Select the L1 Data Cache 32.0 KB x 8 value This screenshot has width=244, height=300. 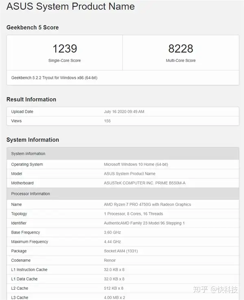[114, 279]
